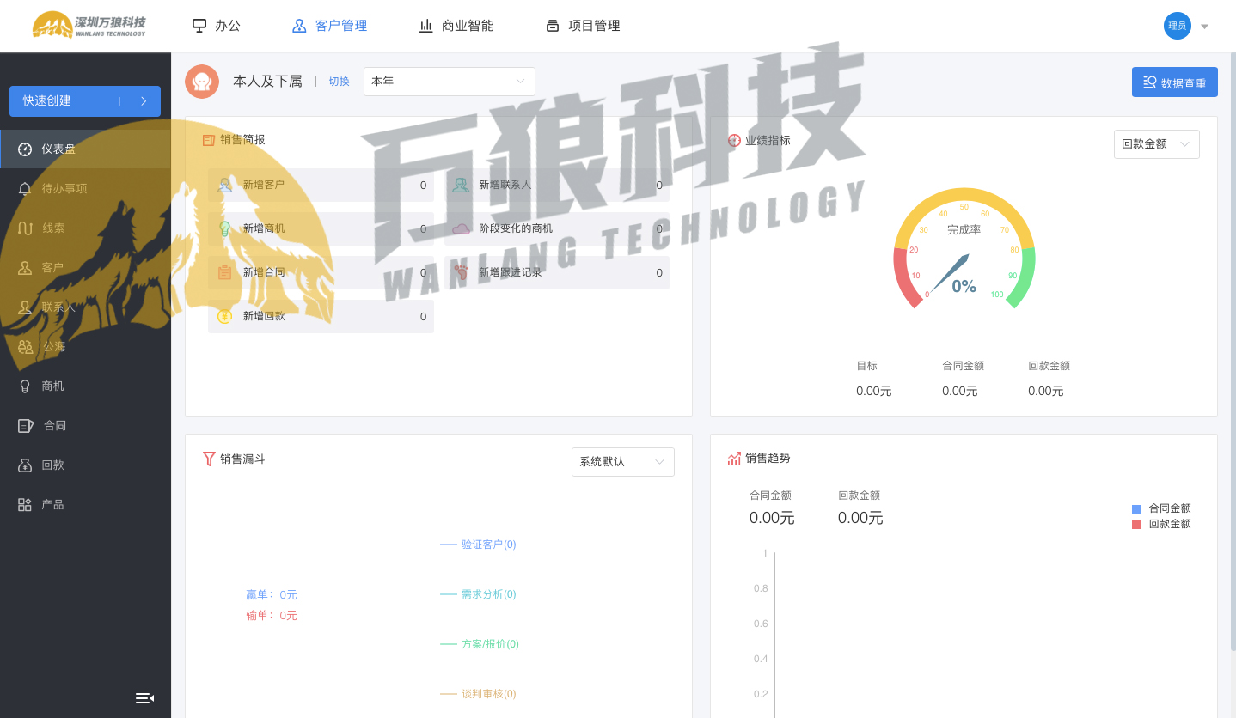The height and width of the screenshot is (718, 1236).
Task: Click the 方案/报价(0) funnel stage
Action: click(490, 644)
